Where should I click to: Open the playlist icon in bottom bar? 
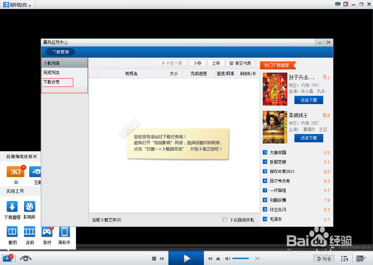click(x=344, y=258)
